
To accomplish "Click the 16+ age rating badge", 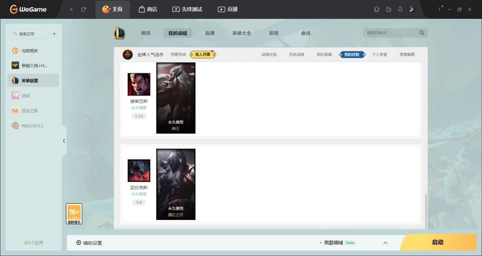I will (74, 214).
